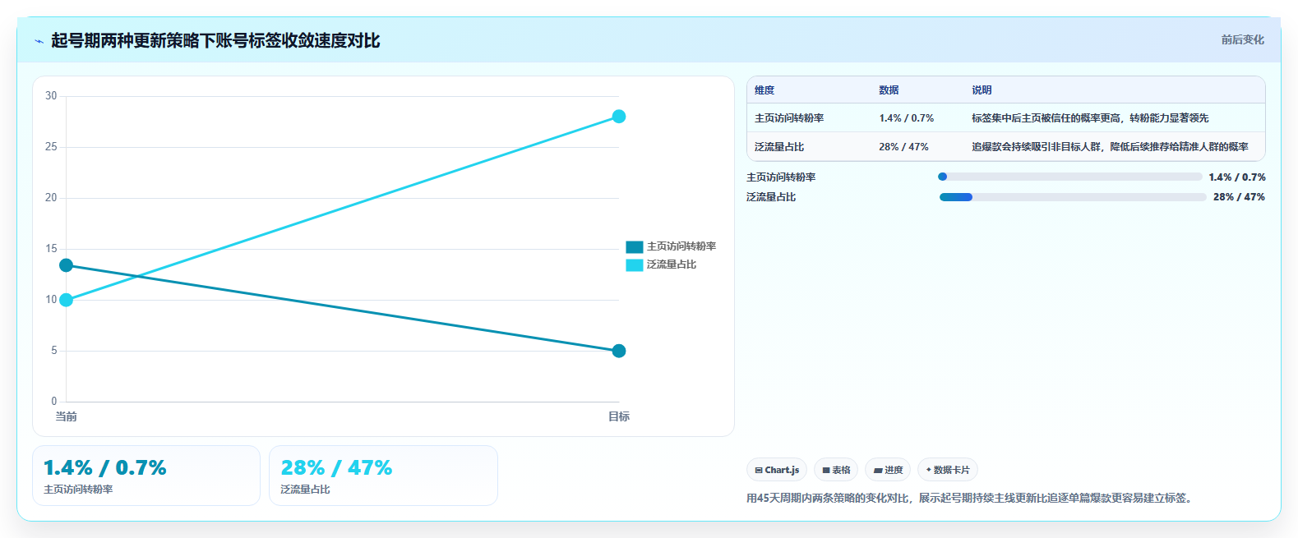The image size is (1298, 538).
Task: Select the light cyan data point at 当前
Action: (x=67, y=300)
